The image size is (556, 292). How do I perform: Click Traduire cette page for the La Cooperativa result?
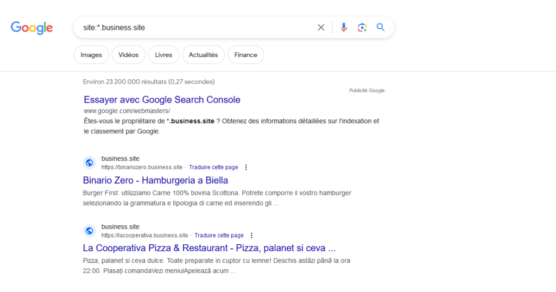(x=219, y=236)
